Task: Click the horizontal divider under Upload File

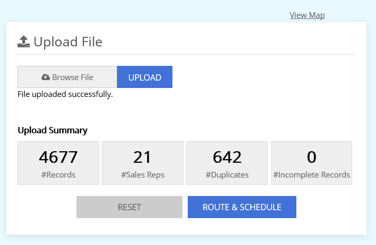Action: pos(186,54)
